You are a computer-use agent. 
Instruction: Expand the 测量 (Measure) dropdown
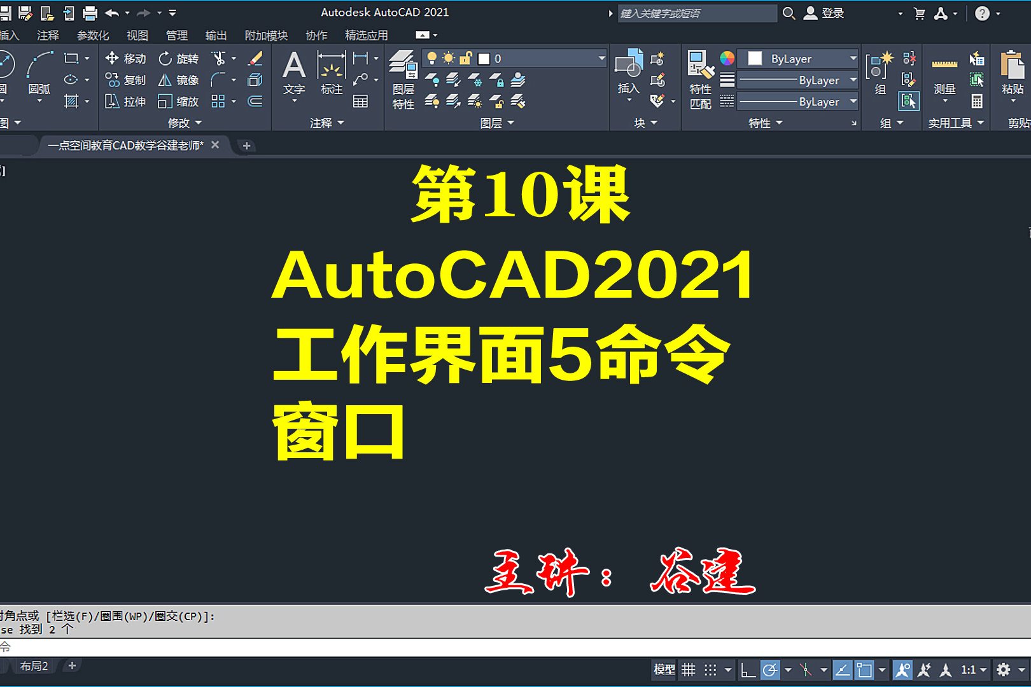[x=945, y=101]
